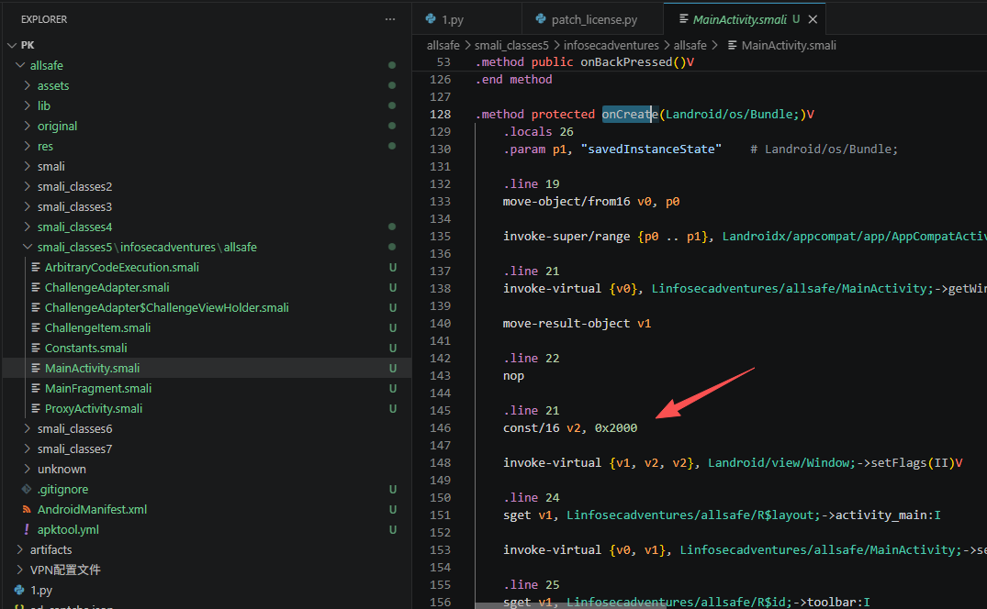Click Python icon beside 1.py in tree

[x=19, y=590]
